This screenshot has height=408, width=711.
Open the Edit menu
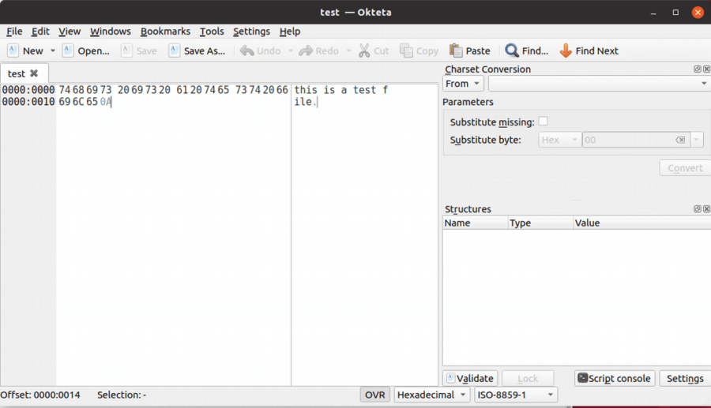[40, 32]
